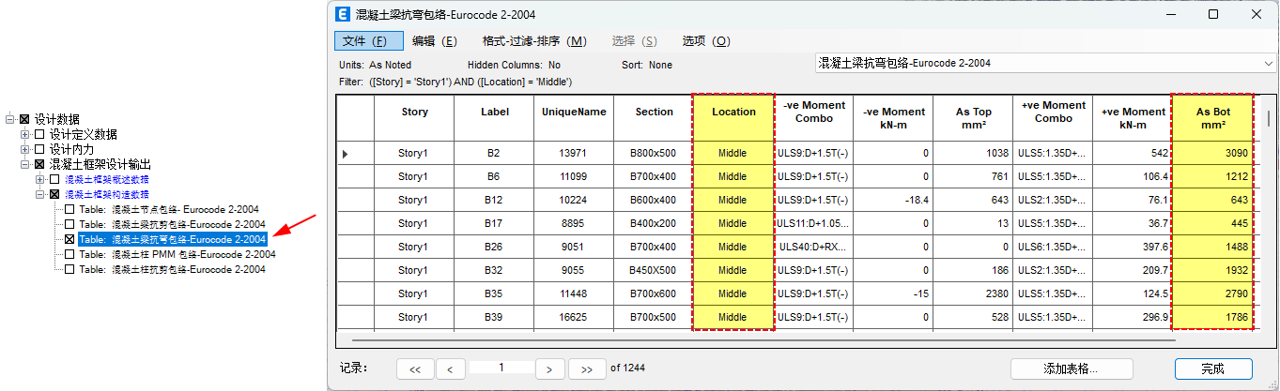Click the As Top value 2380

pos(973,293)
